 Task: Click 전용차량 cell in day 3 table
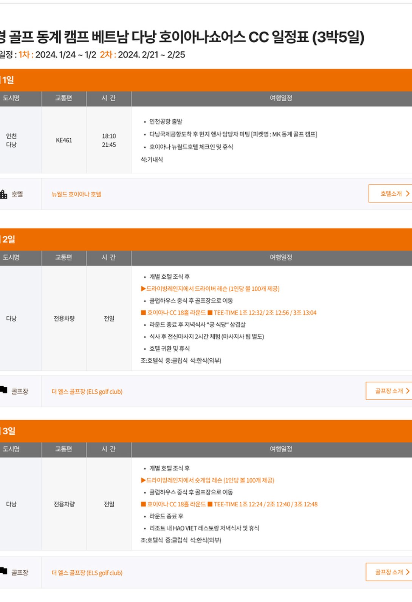pyautogui.click(x=64, y=504)
